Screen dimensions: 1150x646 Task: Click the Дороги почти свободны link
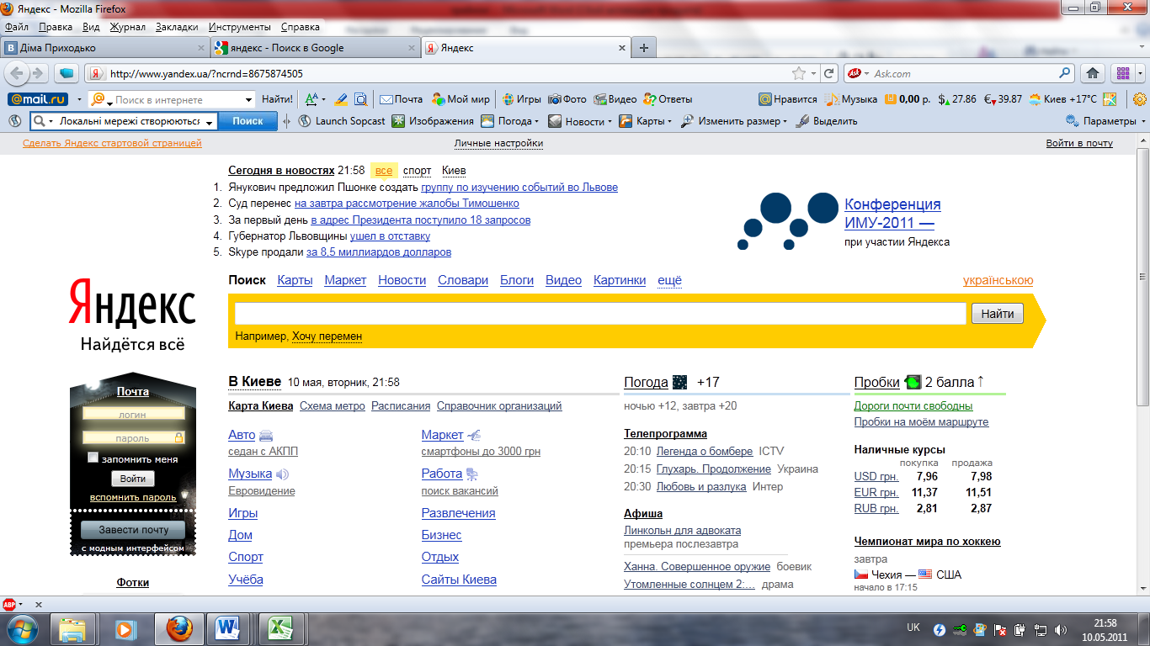point(913,405)
